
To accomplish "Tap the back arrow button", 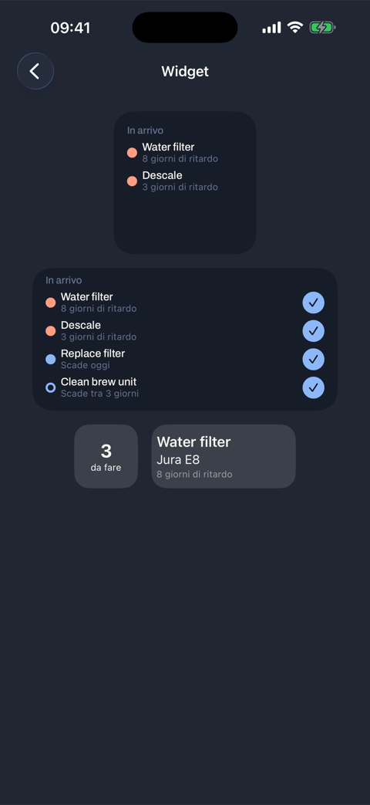I will 35,71.
